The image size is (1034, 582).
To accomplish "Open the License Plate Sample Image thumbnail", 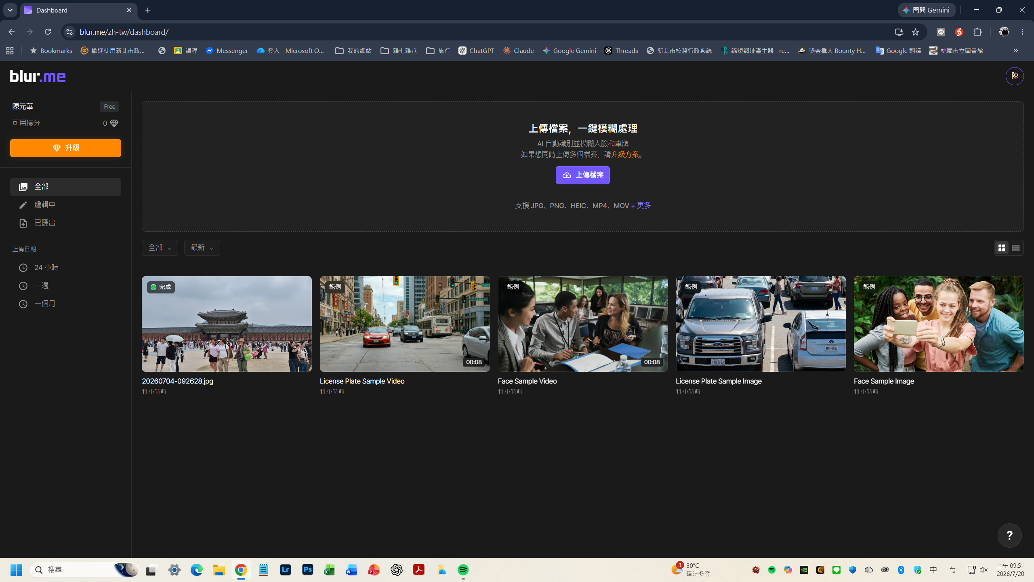I will point(761,324).
